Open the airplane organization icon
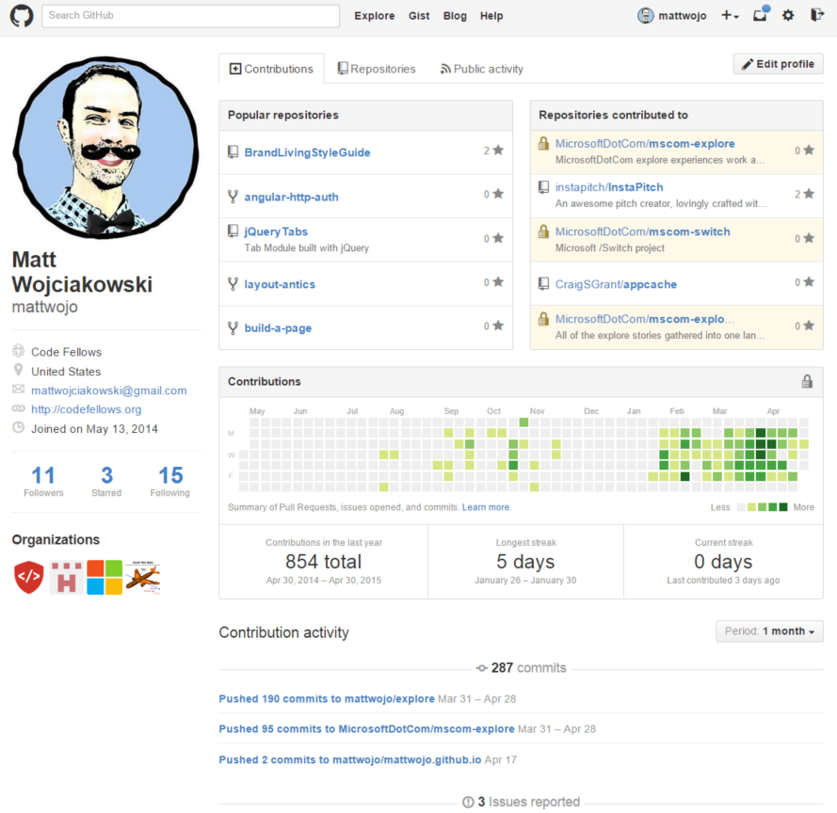The width and height of the screenshot is (837, 813). click(143, 577)
